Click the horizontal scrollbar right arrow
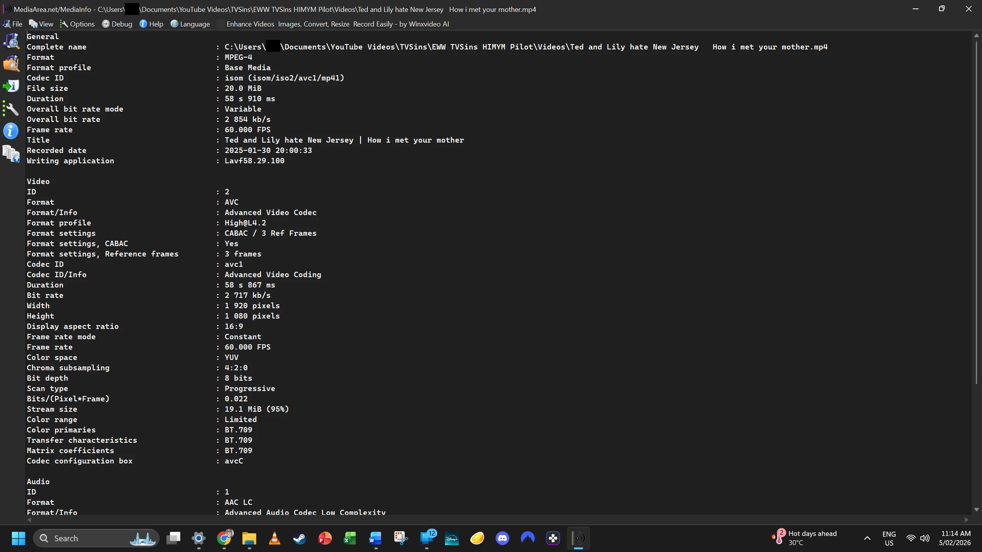 click(x=966, y=520)
